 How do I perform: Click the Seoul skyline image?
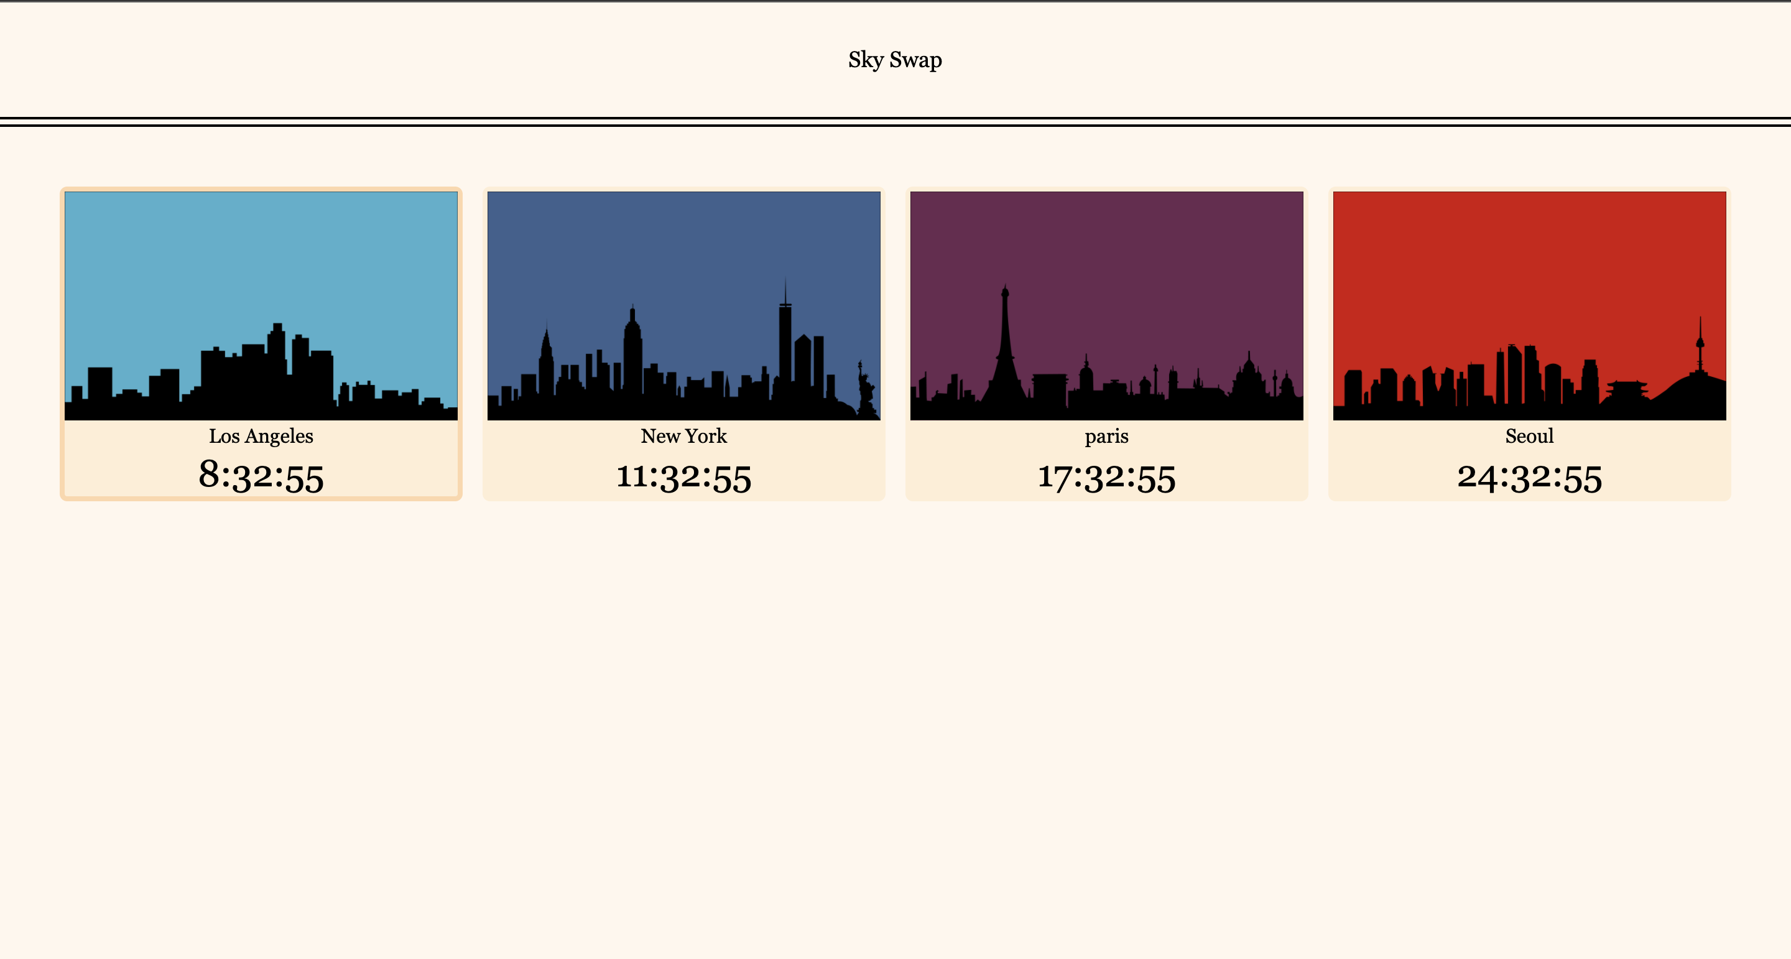tap(1529, 306)
